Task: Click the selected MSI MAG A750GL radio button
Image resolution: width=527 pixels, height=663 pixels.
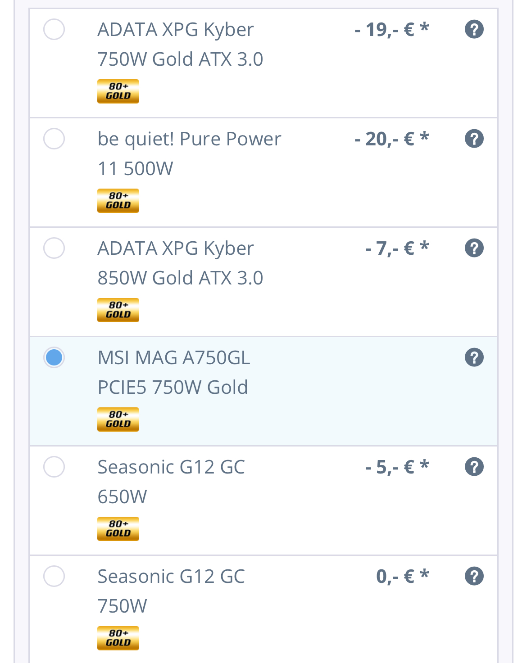Action: pos(54,357)
